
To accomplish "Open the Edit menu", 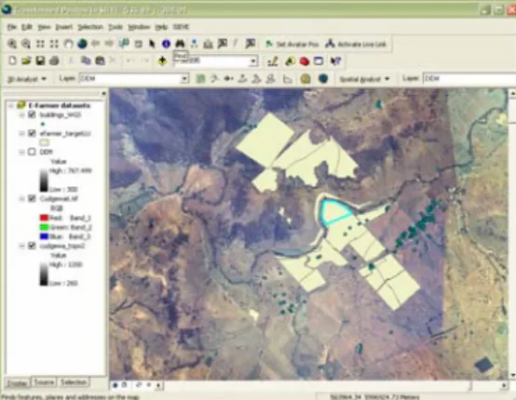I will point(27,27).
